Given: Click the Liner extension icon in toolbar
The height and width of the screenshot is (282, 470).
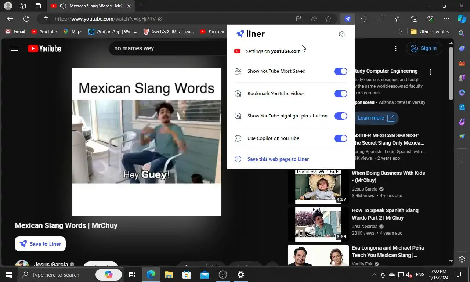Looking at the screenshot, I should (347, 19).
